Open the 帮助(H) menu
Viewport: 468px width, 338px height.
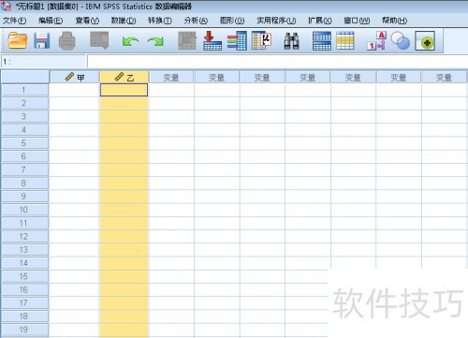(x=395, y=21)
